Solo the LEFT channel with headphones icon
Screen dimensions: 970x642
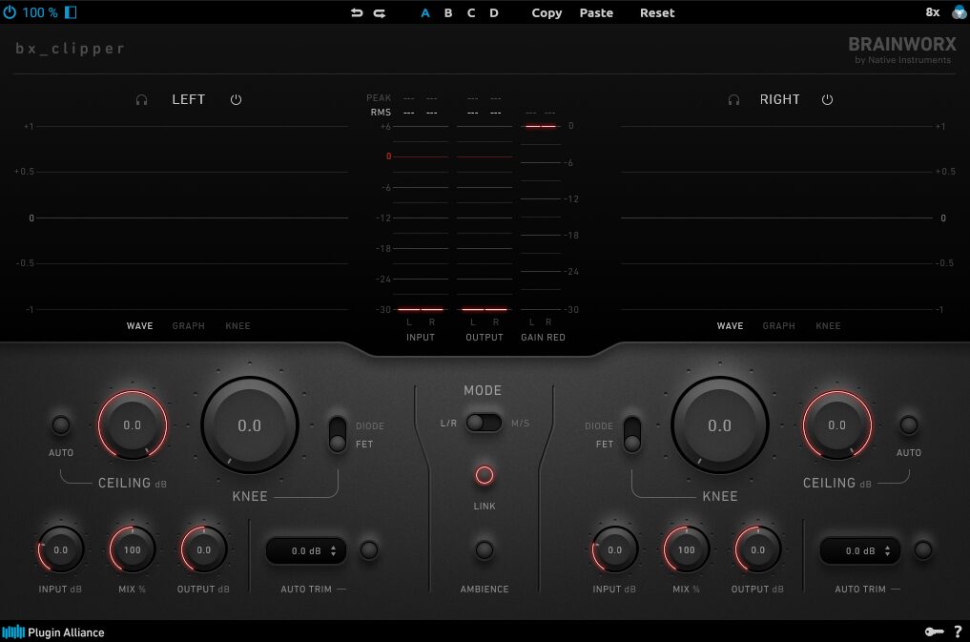[x=142, y=99]
